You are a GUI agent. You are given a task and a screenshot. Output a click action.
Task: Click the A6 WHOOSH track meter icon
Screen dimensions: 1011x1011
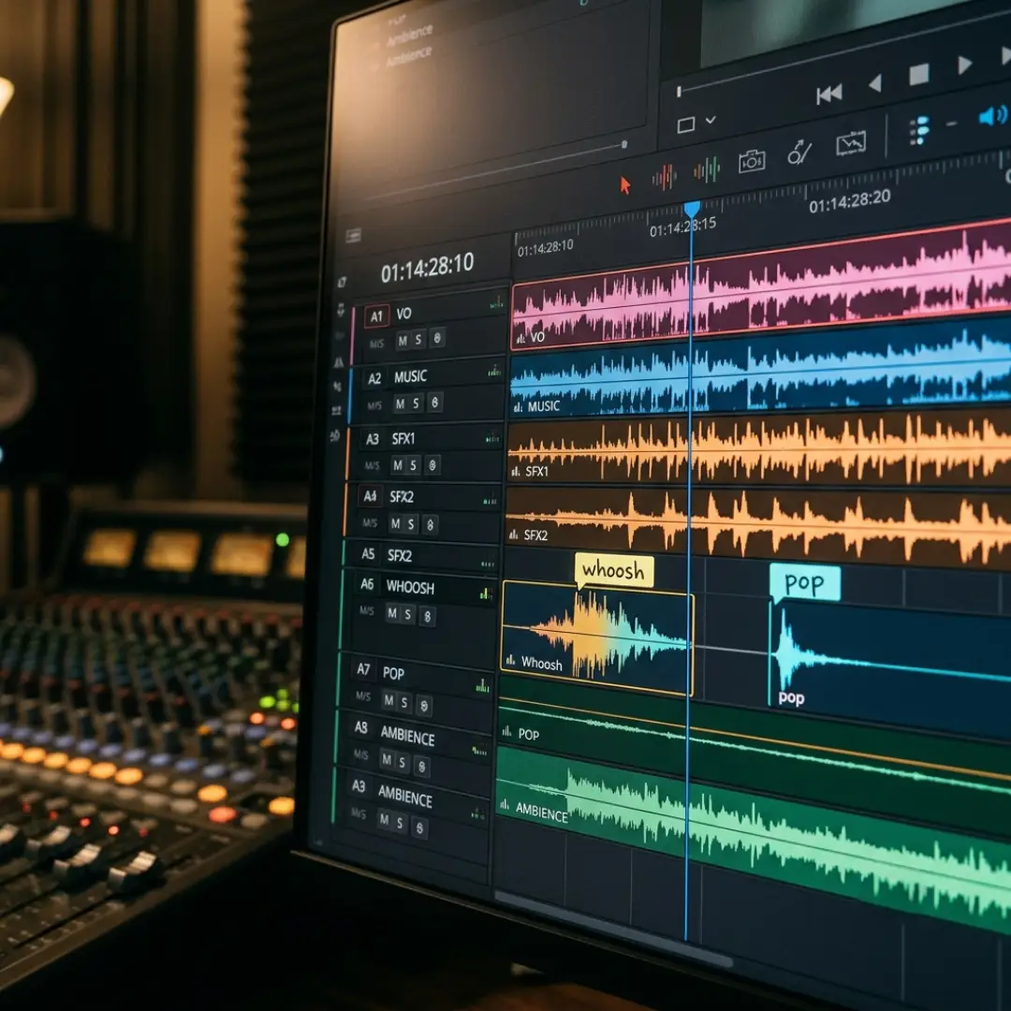(x=486, y=593)
